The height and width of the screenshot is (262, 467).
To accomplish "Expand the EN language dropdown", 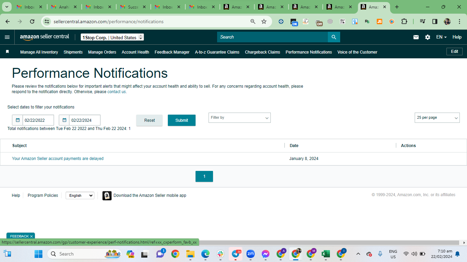I will [441, 37].
